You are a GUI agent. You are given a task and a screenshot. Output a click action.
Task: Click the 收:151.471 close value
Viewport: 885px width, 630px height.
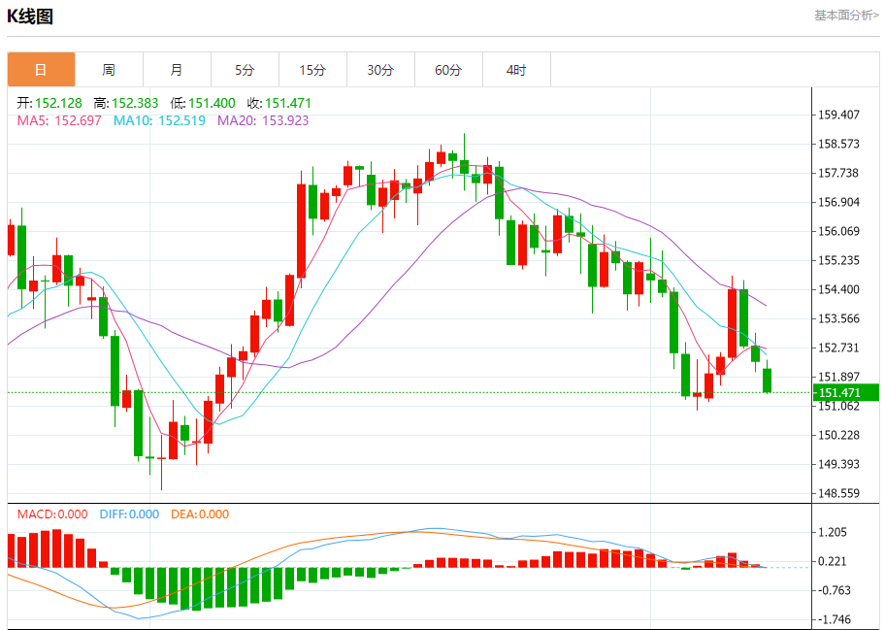pyautogui.click(x=279, y=103)
